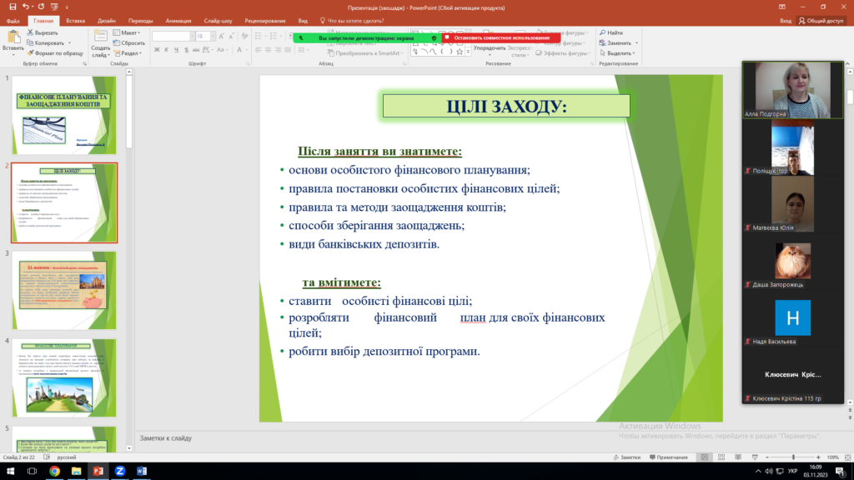Image resolution: width=854 pixels, height=480 pixels.
Task: Toggle the Заметки notes pane
Action: 627,457
